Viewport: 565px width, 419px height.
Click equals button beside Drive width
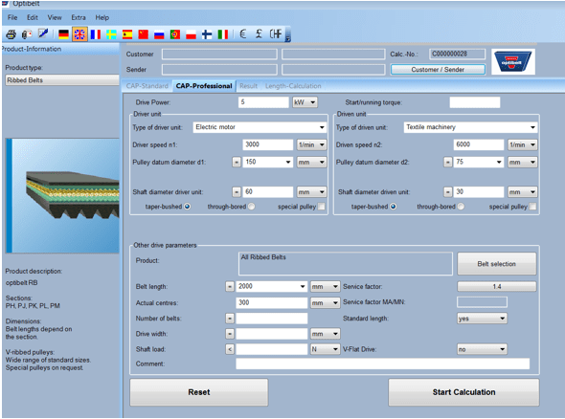pos(230,334)
